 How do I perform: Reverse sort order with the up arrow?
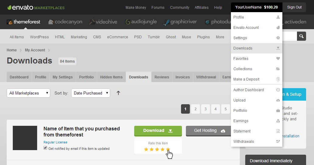[x=118, y=93]
